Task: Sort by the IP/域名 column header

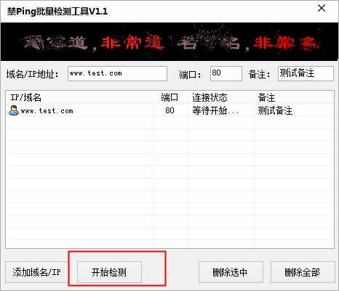Action: (x=79, y=97)
